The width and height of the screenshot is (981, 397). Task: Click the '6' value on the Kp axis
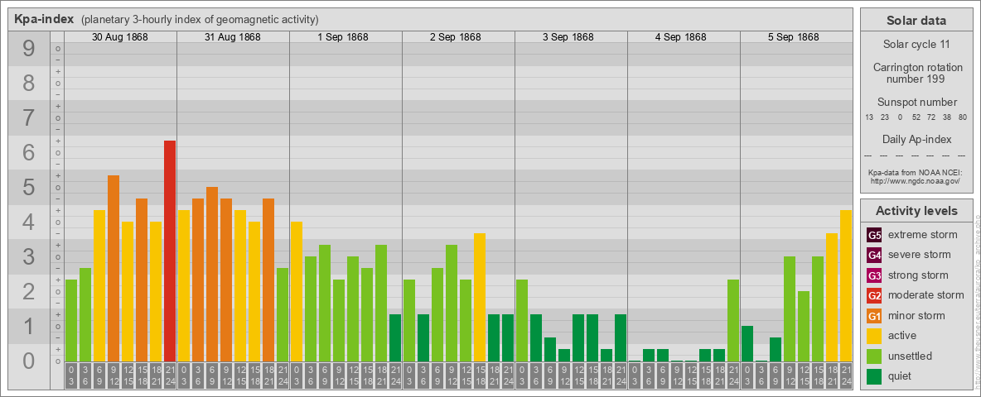(x=29, y=152)
